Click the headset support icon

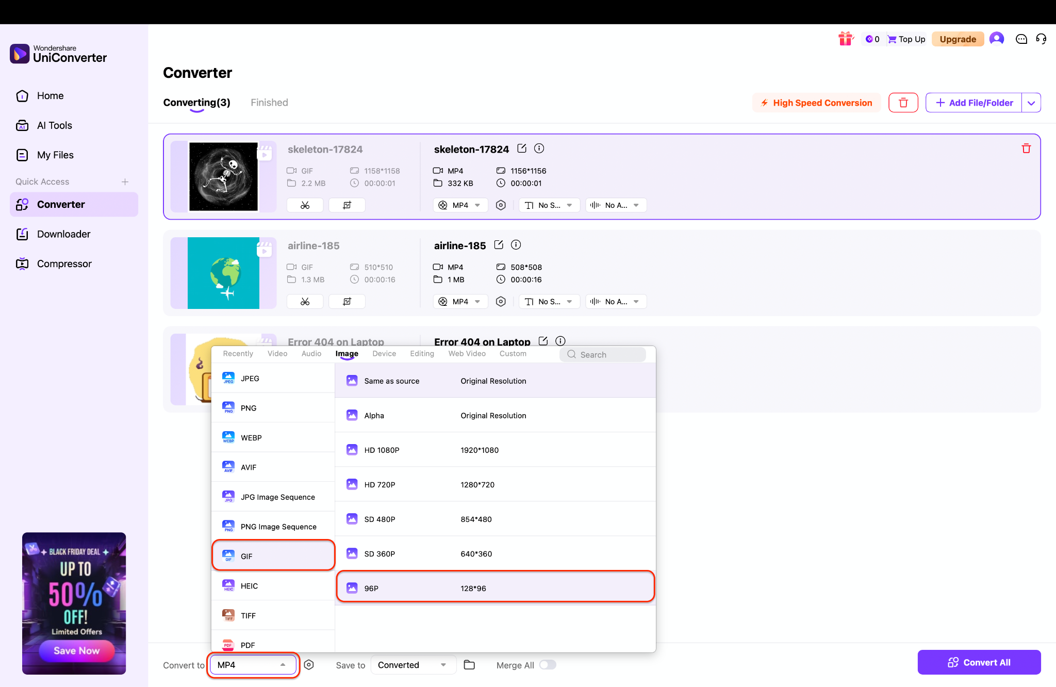tap(1041, 39)
